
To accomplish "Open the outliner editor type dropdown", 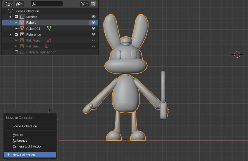I will [9, 4].
